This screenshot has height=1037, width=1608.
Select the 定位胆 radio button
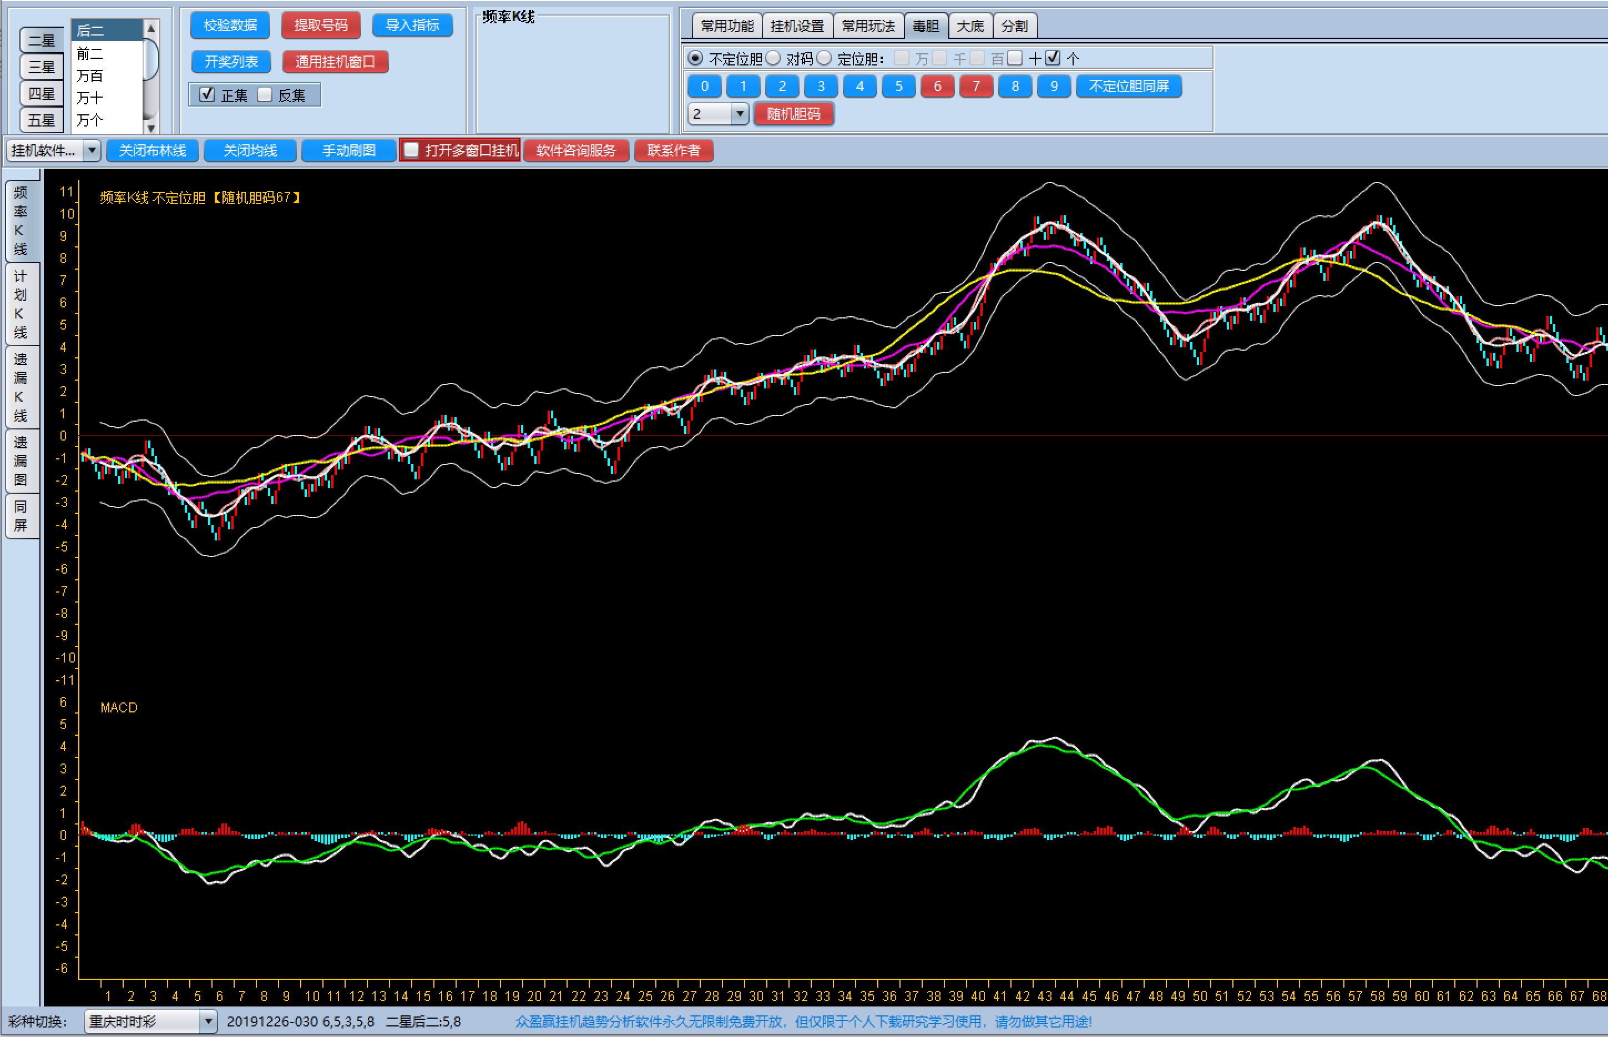824,59
